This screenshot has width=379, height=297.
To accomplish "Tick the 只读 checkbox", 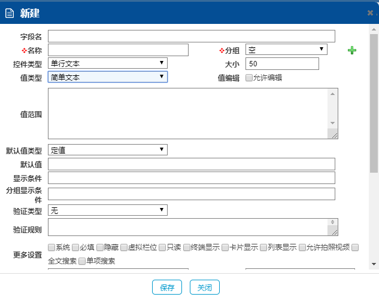I will (163, 247).
